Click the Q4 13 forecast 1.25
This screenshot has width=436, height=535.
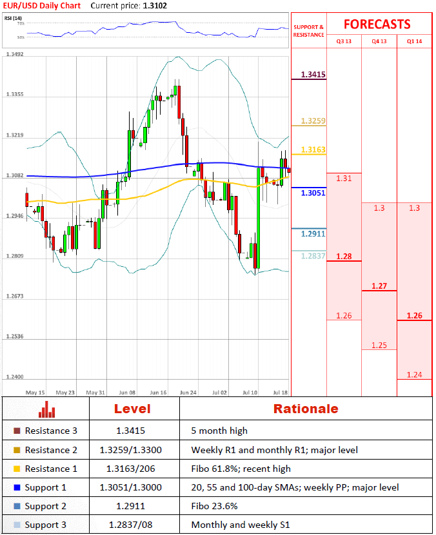tap(379, 345)
